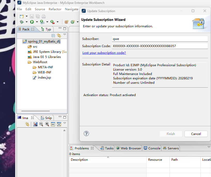This screenshot has height=177, width=211.
Task: Select Java EE 5 Libraries node
Action: (44, 57)
